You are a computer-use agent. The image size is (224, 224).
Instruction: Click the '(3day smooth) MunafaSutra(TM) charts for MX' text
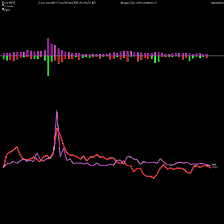[67, 3]
